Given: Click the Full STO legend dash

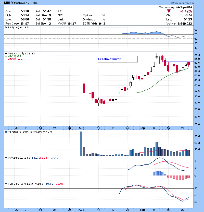Looking at the screenshot, I should click(x=6, y=184).
